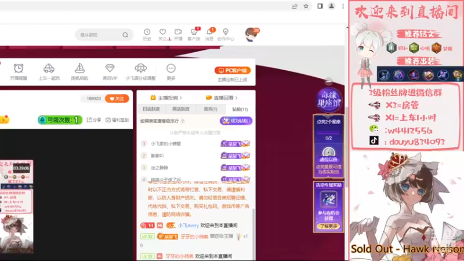Screen dimensions: 464x261
Task: Click the TikTok icon in overlay
Action: (x=374, y=140)
